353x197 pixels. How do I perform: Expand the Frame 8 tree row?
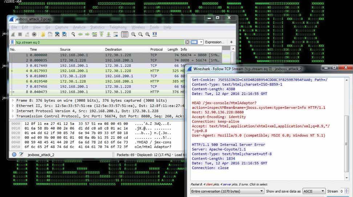click(x=13, y=101)
